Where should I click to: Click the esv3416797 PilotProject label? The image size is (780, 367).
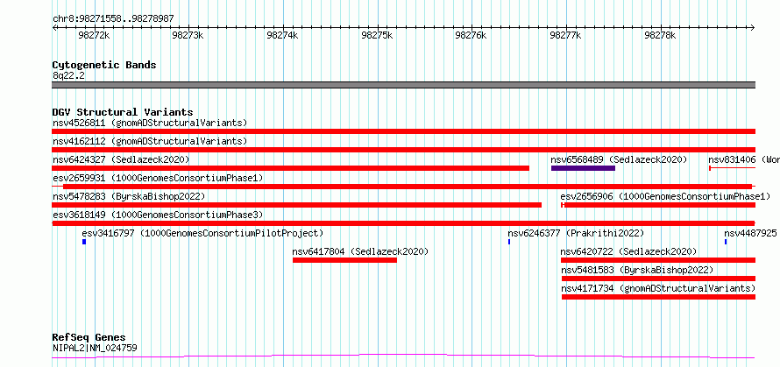[202, 233]
